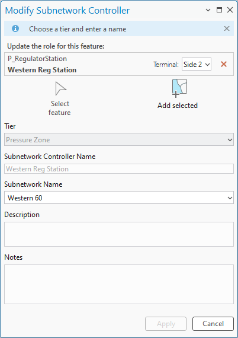Click inside the Notes text box
238x338 pixels.
[119, 284]
